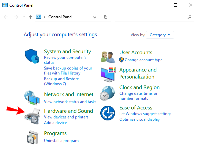Refresh the Control Panel address bar
The width and height of the screenshot is (198, 152).
click(106, 17)
